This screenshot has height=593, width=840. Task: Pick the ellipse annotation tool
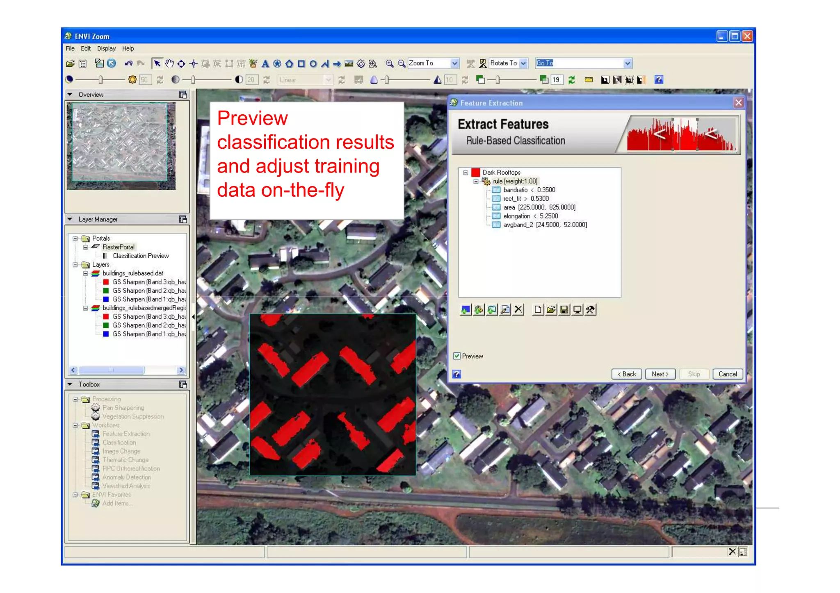click(313, 64)
